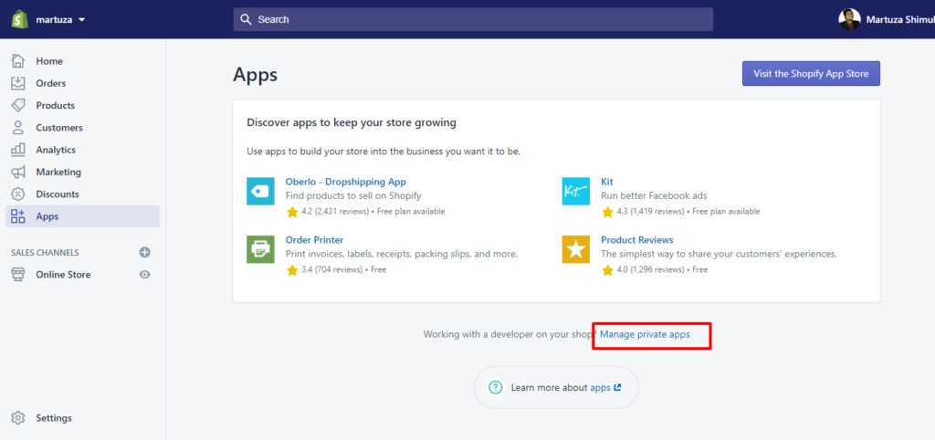Click 'Run better Facebook ads' description
This screenshot has width=935, height=440.
point(654,195)
